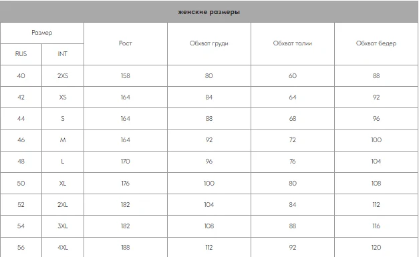Click the "женские размеры" table title
The height and width of the screenshot is (257, 419).
point(209,12)
